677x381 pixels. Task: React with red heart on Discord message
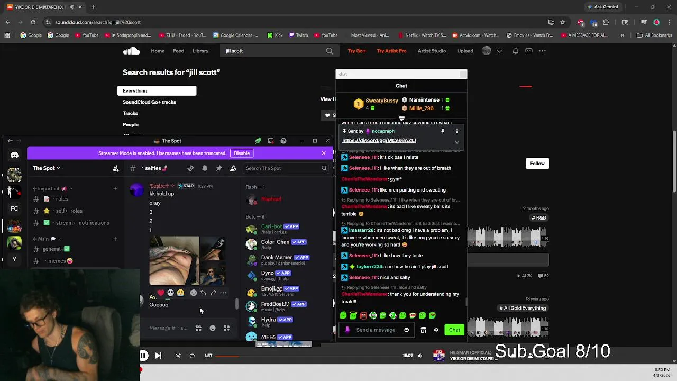tap(161, 293)
